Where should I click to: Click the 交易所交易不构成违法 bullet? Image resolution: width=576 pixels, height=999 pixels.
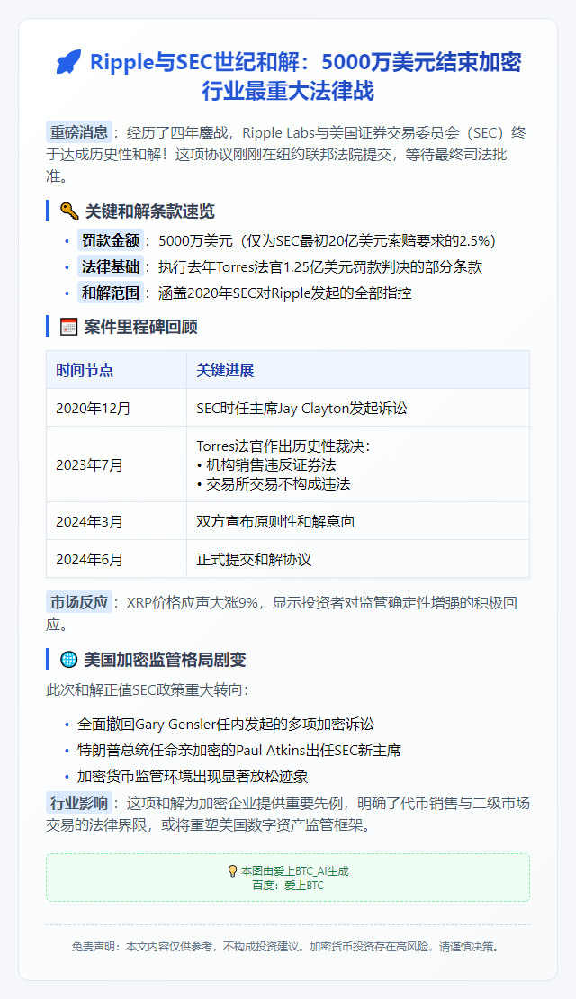(274, 483)
